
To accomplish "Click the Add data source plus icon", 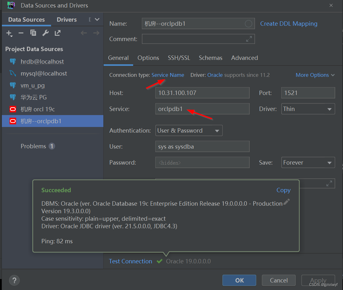I will point(9,33).
